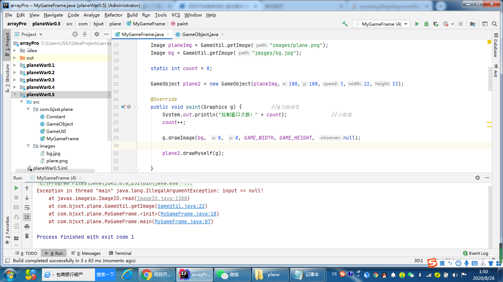The height and width of the screenshot is (282, 503).
Task: Click the paint breadcrumb in navigation bar
Action: [179, 23]
